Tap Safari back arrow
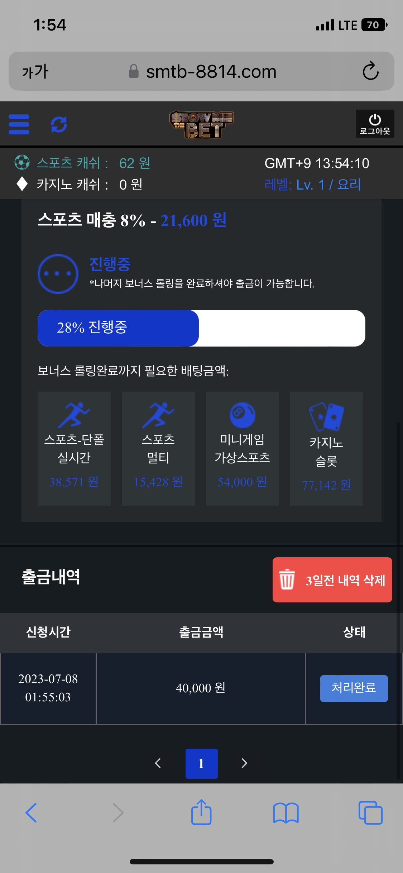 coord(31,812)
